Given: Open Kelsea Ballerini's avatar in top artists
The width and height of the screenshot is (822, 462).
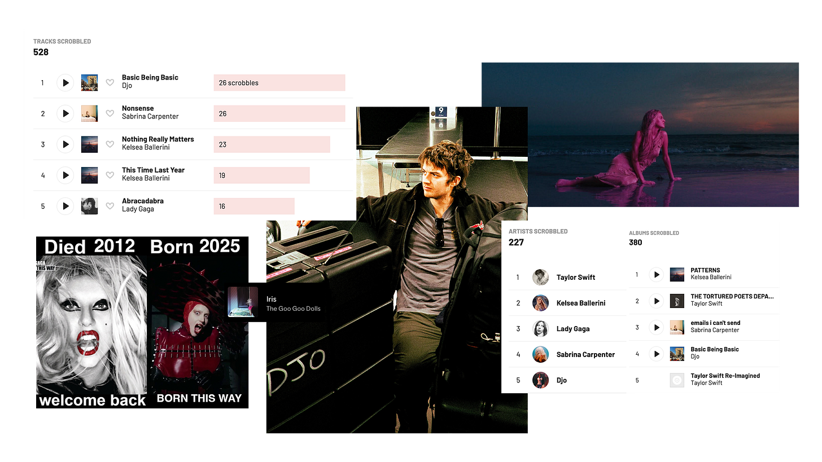Looking at the screenshot, I should 540,303.
